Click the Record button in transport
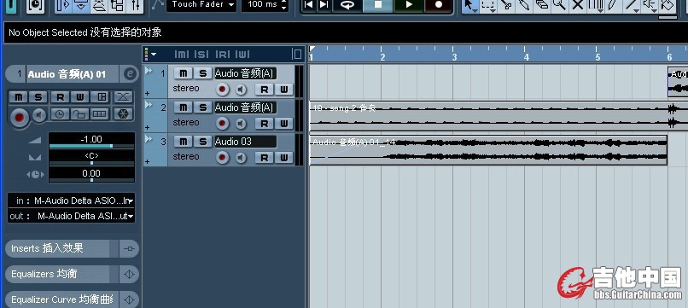This screenshot has height=308, width=688. [439, 5]
